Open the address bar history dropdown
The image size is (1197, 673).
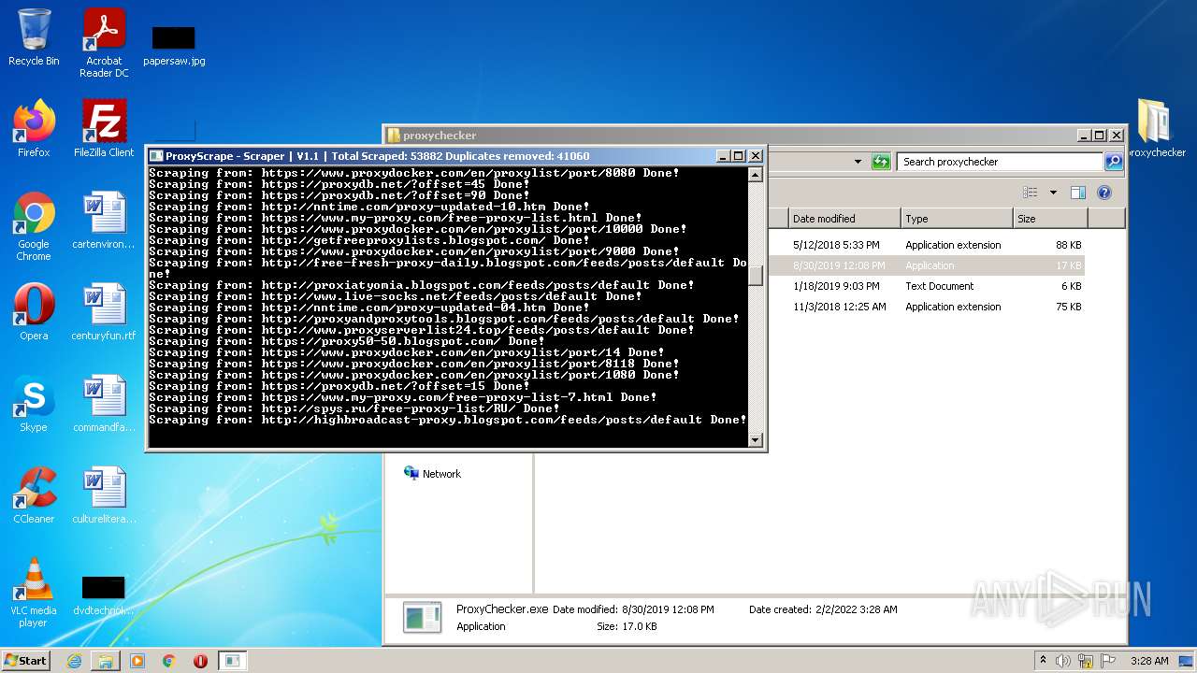click(x=858, y=162)
